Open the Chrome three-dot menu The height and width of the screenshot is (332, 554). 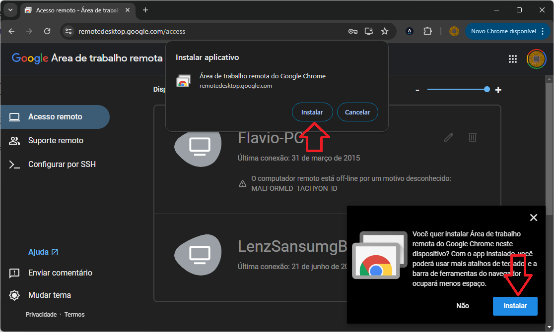pyautogui.click(x=543, y=31)
